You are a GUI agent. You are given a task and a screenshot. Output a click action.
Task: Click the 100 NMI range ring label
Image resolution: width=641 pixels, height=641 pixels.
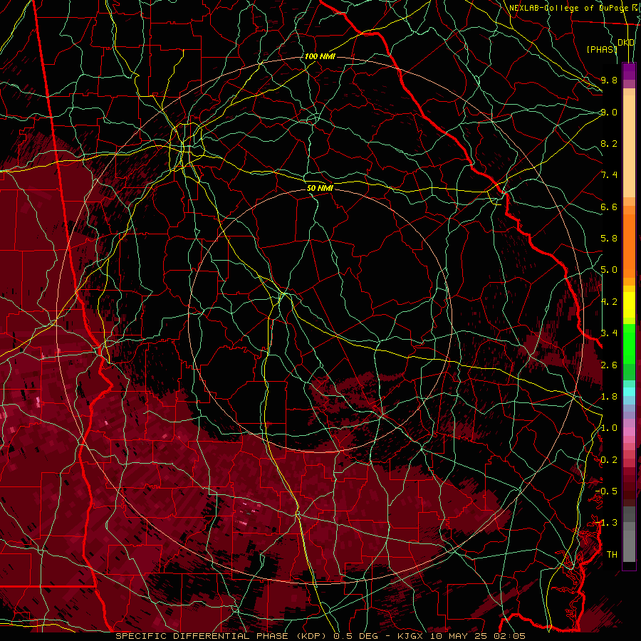click(320, 56)
